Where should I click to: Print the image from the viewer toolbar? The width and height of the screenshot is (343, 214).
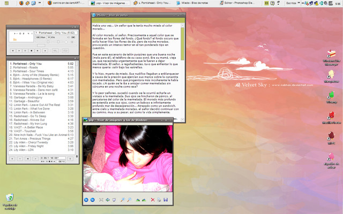point(159,200)
